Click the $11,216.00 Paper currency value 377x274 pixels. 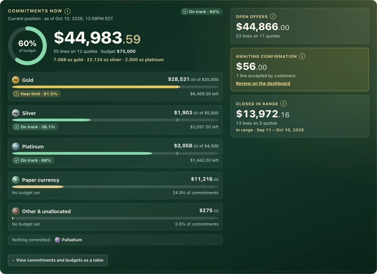pyautogui.click(x=205, y=179)
